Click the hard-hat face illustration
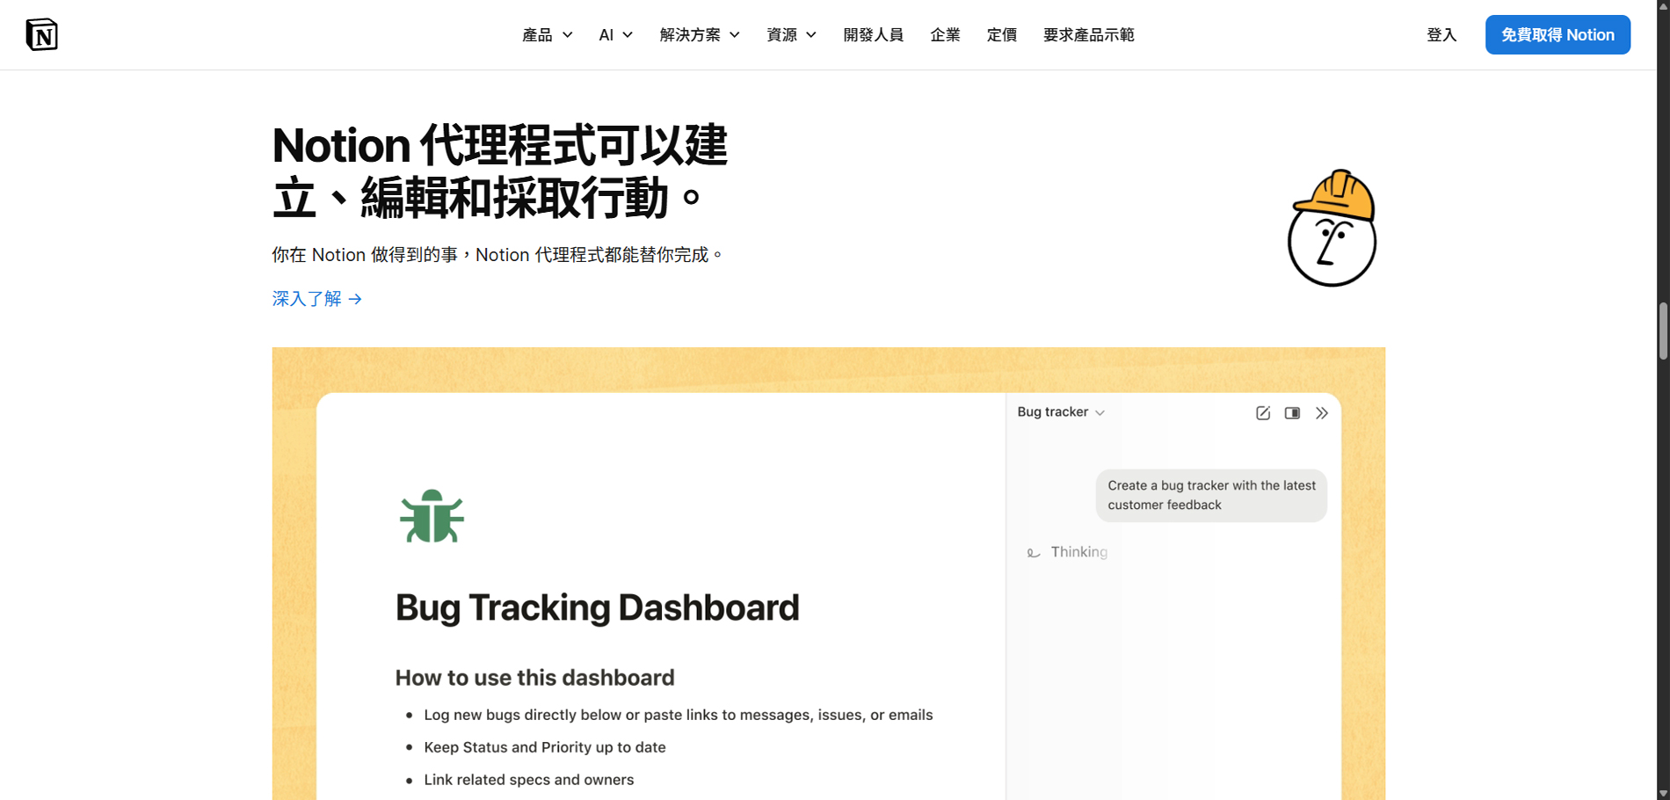This screenshot has width=1670, height=800. [x=1332, y=228]
